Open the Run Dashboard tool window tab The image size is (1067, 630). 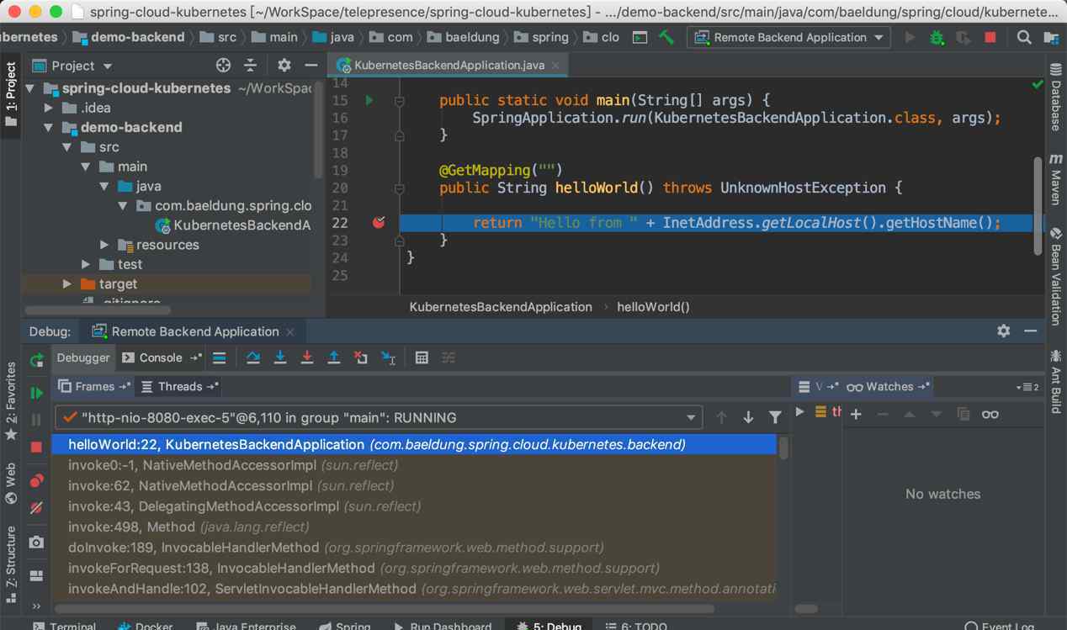tap(443, 626)
